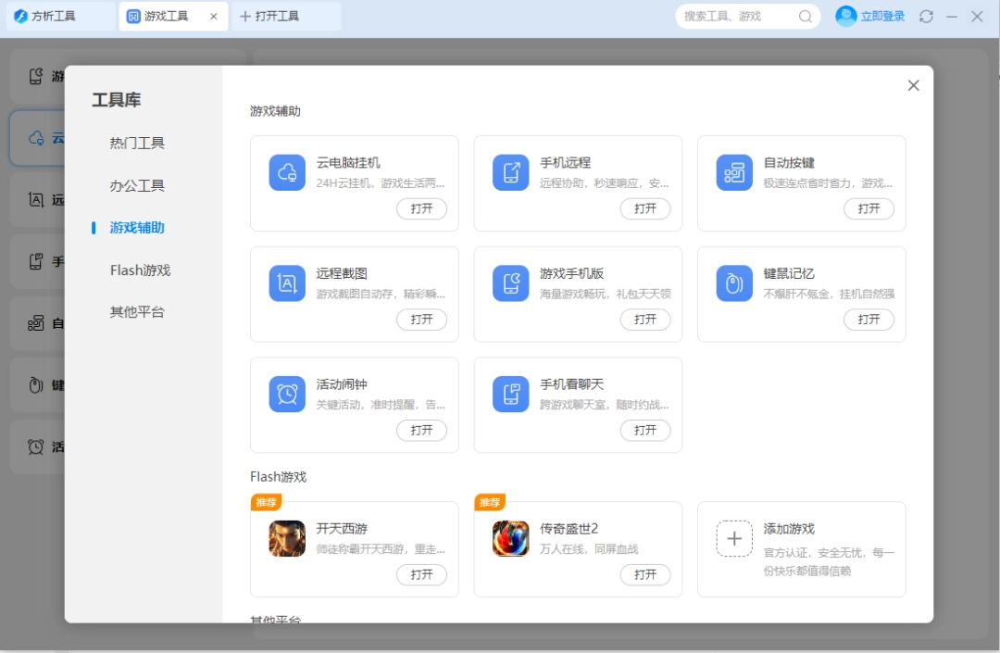Open the 活动闹钟 alarm clock icon
This screenshot has width=1000, height=653.
[x=287, y=394]
